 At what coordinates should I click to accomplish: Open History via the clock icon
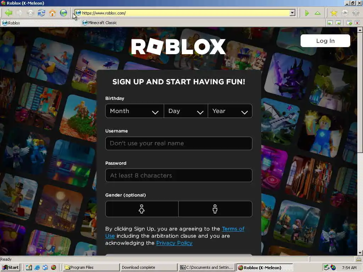coord(345,13)
